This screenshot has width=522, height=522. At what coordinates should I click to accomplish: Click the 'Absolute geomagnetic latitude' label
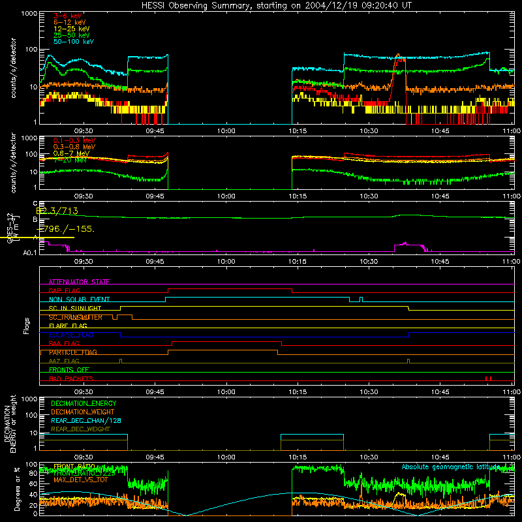click(451, 467)
